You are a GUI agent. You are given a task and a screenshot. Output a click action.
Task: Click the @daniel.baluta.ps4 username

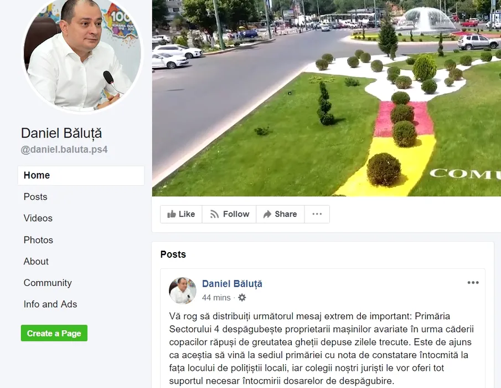pos(64,150)
